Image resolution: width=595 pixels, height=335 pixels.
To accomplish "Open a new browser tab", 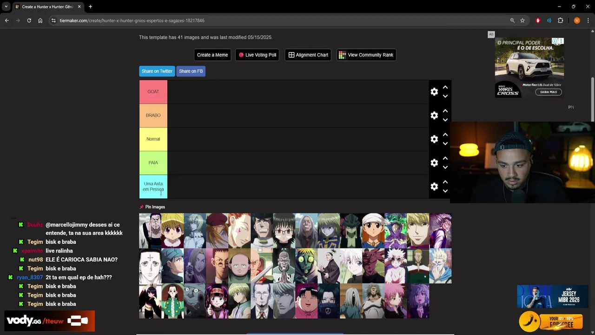I will tap(90, 7).
